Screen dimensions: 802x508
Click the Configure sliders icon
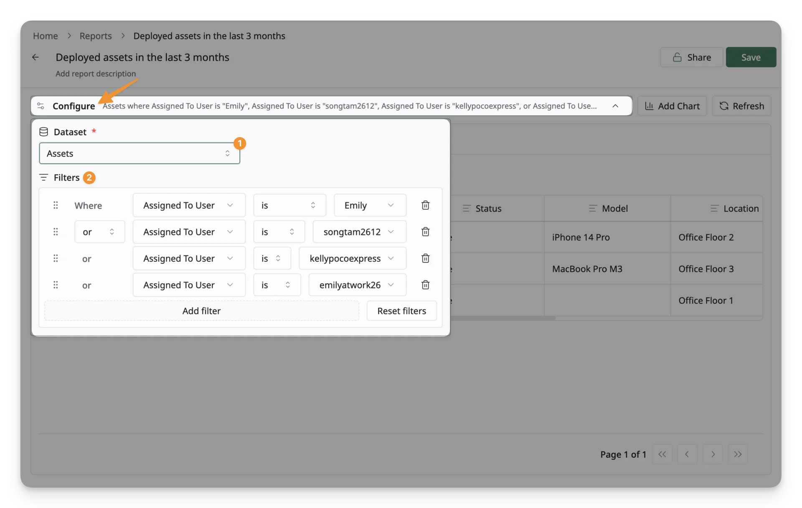tap(41, 106)
